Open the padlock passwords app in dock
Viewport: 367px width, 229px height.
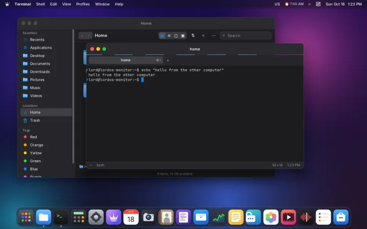pos(253,217)
